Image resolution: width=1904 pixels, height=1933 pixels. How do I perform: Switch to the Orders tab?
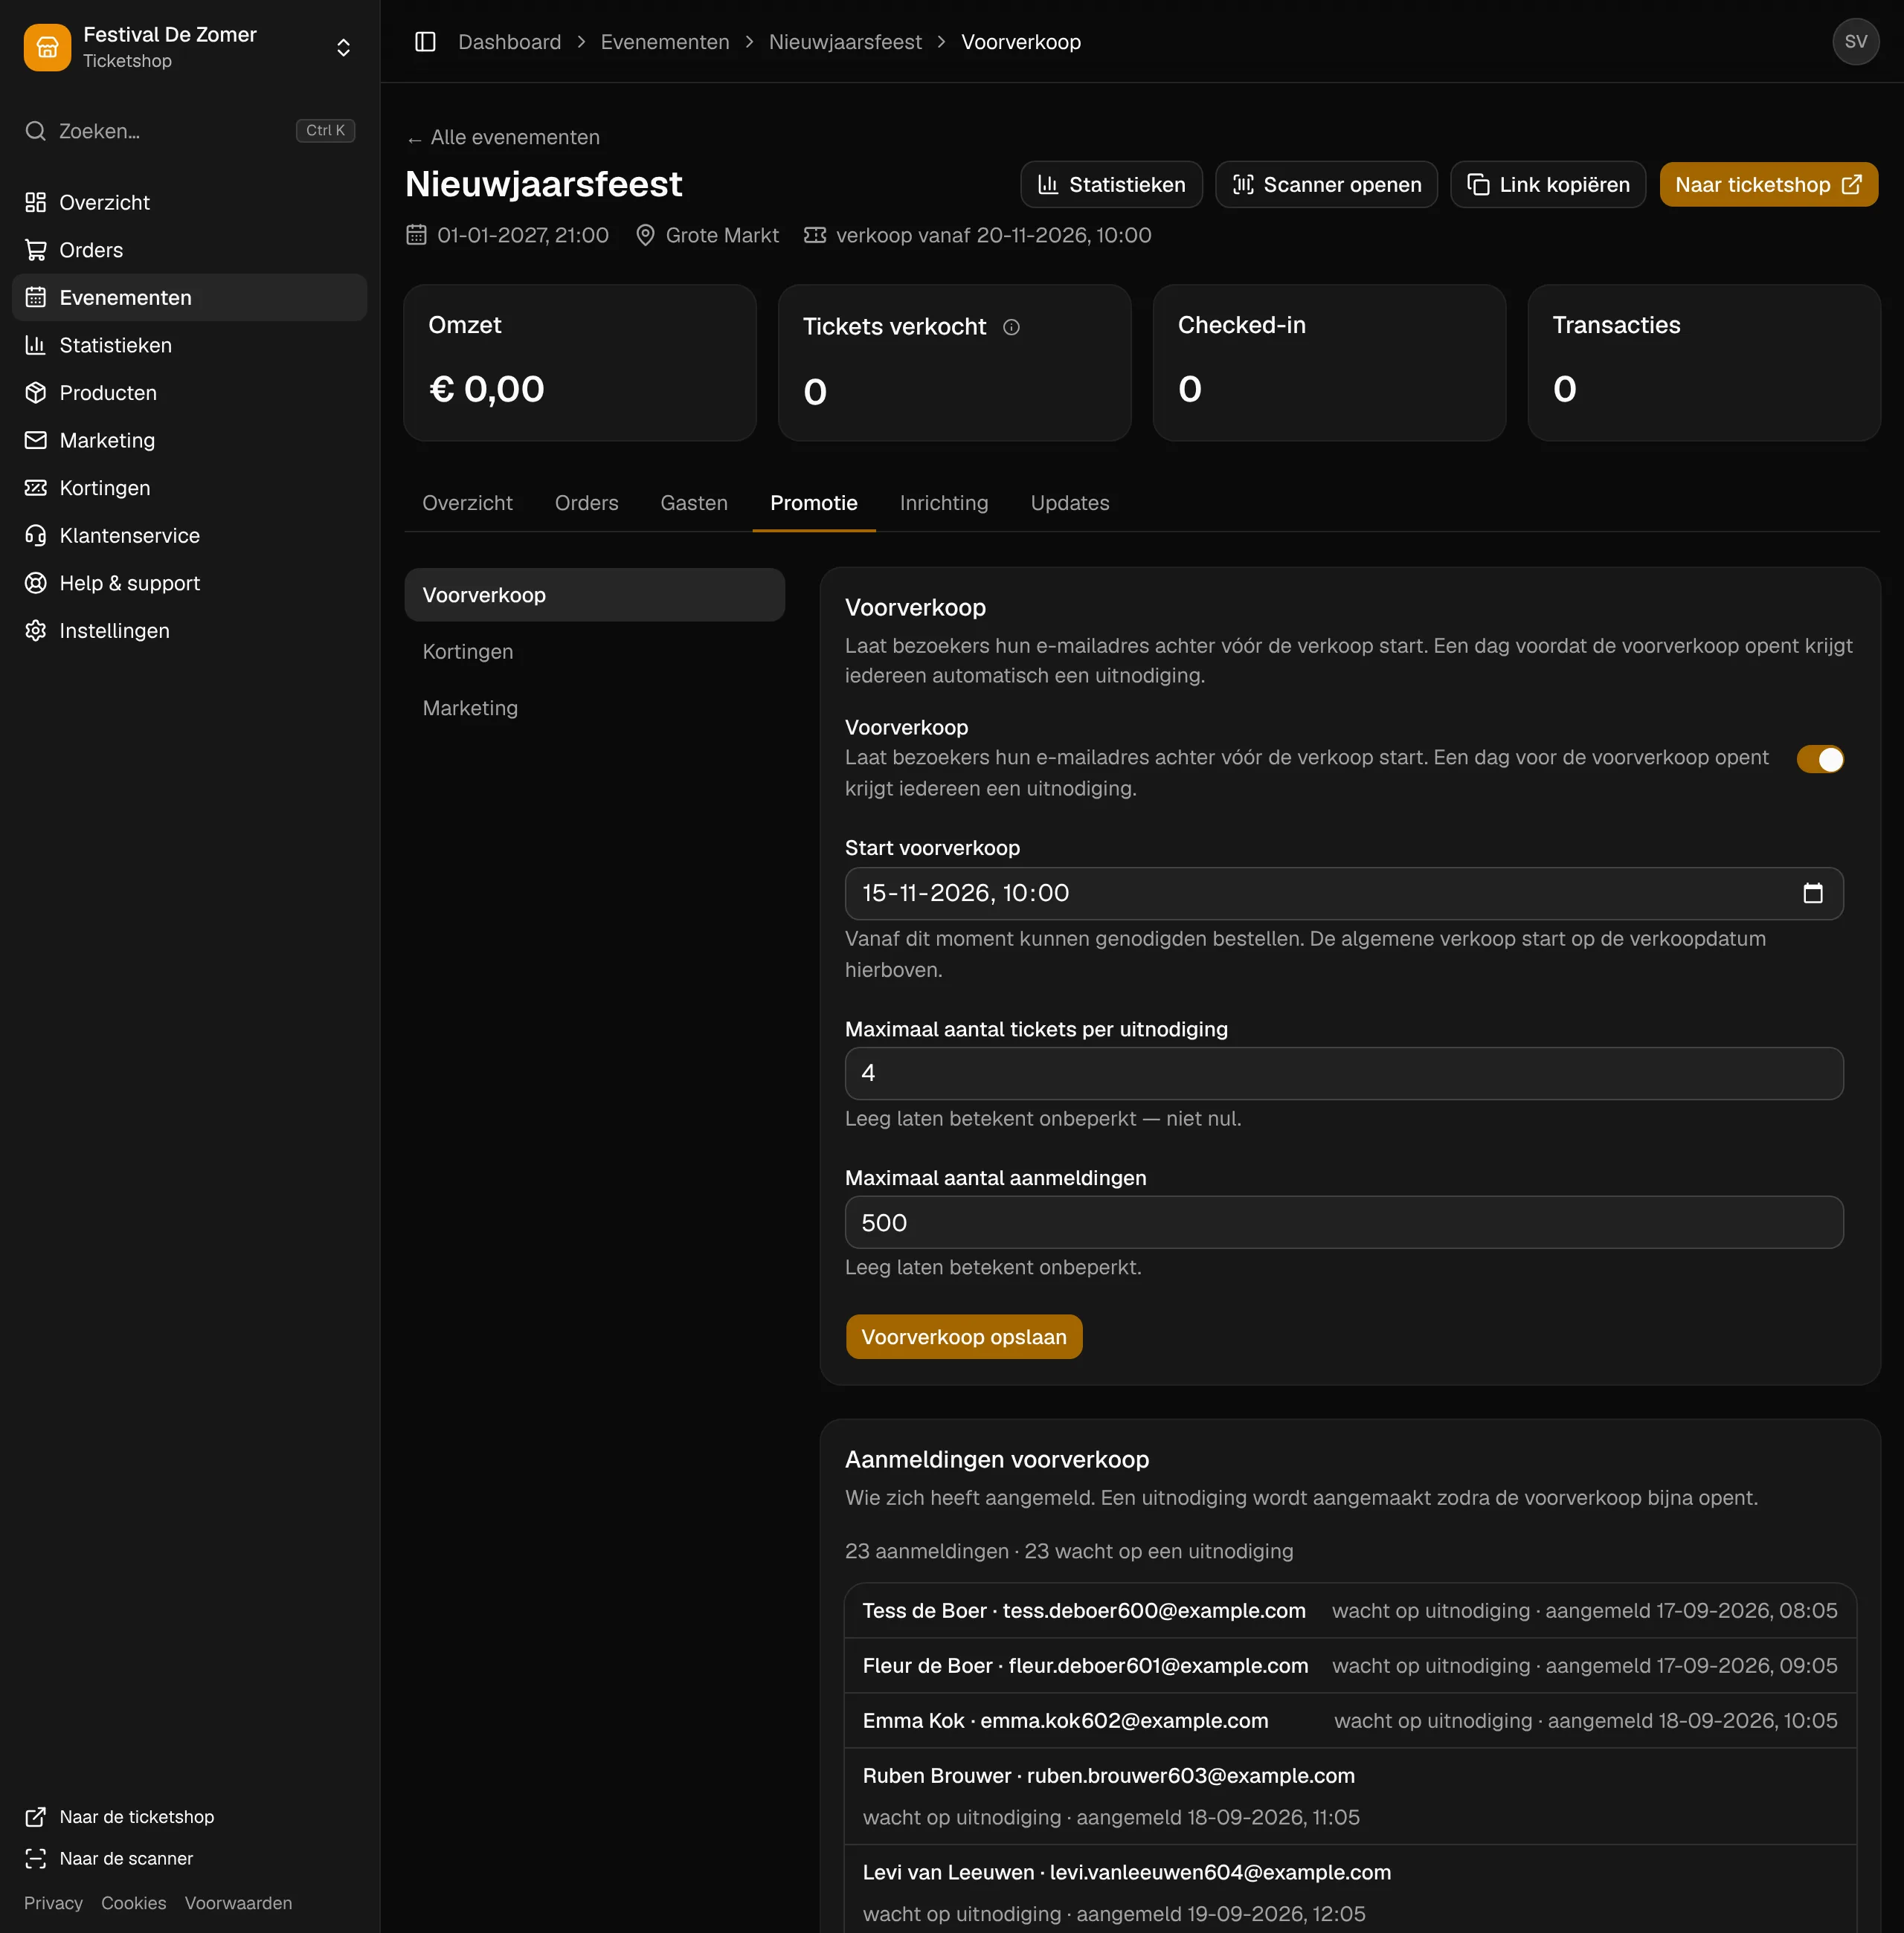tap(586, 503)
